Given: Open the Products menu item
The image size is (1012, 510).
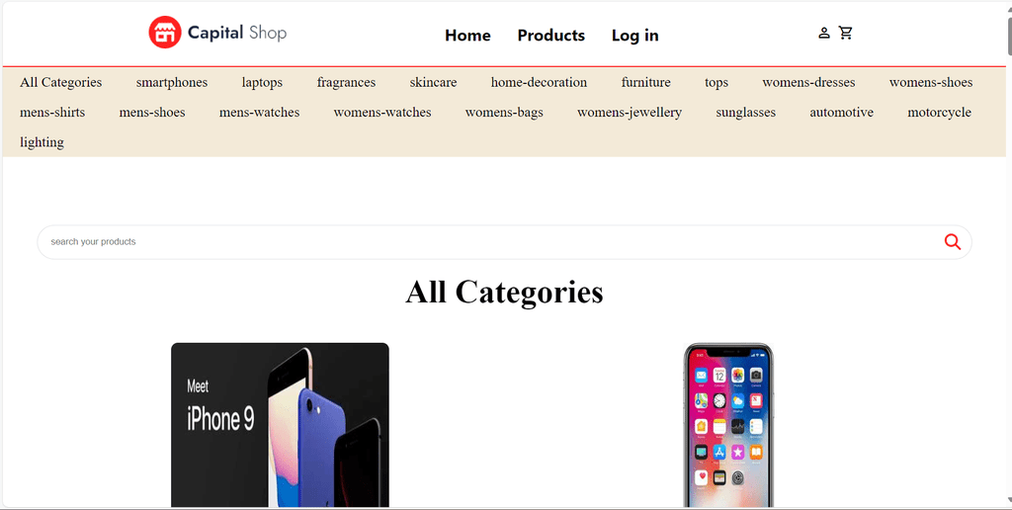Looking at the screenshot, I should click(x=551, y=35).
